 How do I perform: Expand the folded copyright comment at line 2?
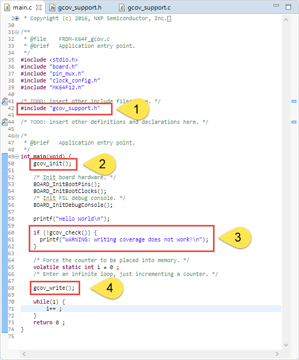(17, 19)
